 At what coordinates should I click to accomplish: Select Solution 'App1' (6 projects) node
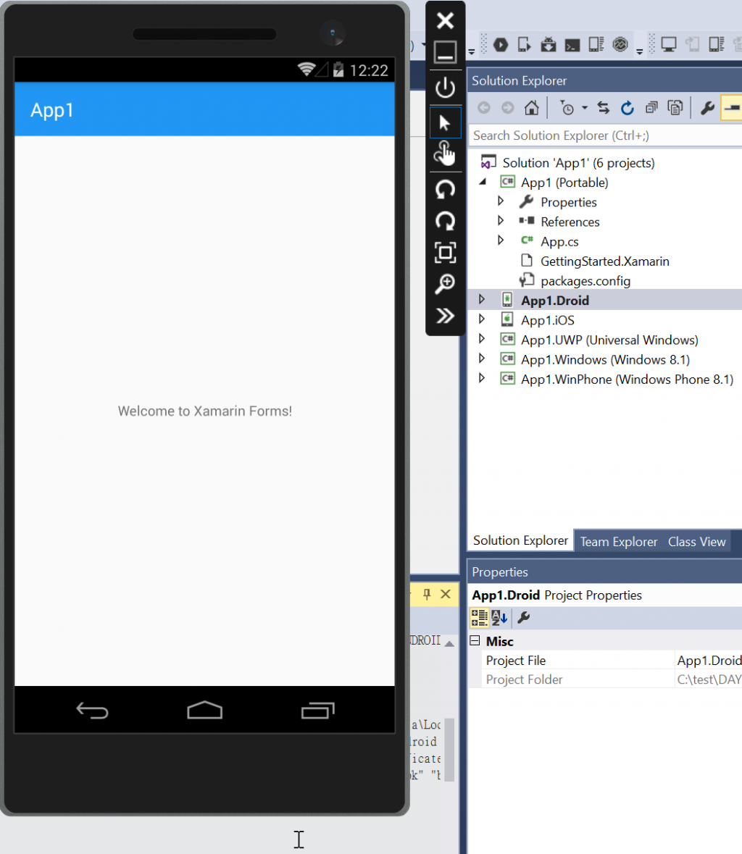pos(578,163)
